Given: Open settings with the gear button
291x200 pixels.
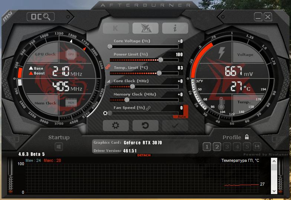Looking at the screenshot, I should tap(116, 126).
